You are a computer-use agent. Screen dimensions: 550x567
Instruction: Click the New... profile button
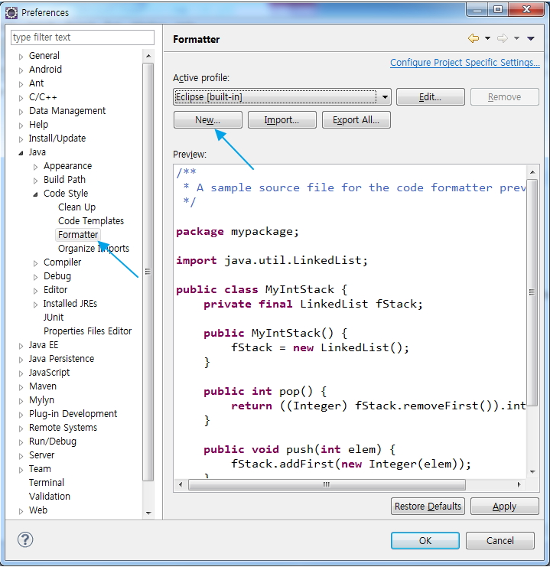click(x=207, y=119)
